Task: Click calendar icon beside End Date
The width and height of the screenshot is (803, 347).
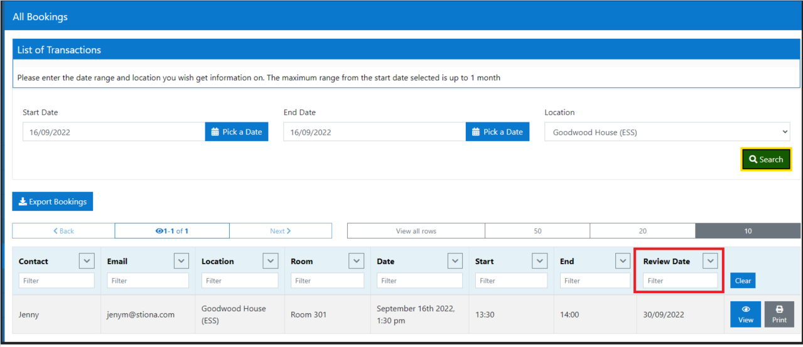Action: point(477,132)
